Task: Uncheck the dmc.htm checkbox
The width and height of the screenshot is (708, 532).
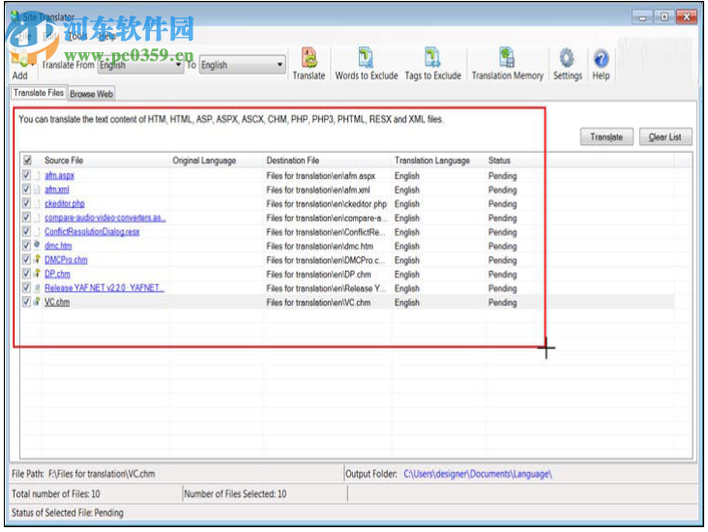Action: coord(27,246)
